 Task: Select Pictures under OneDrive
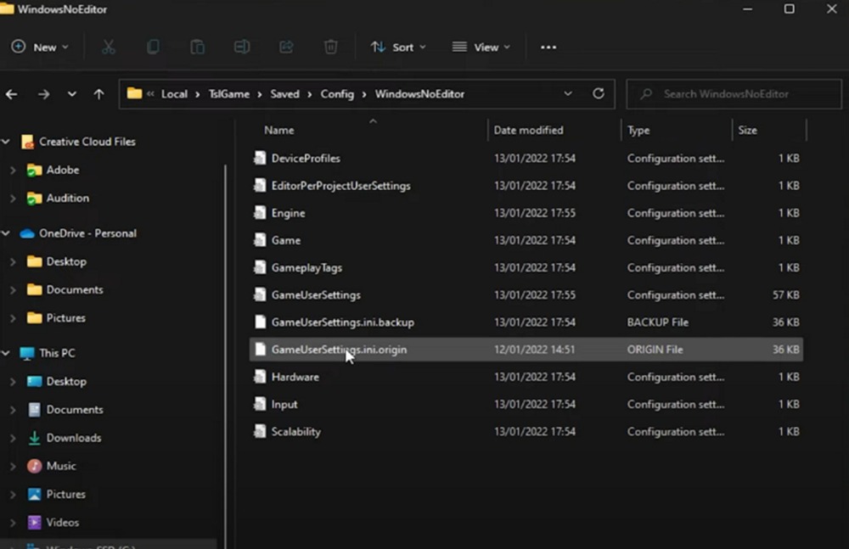[56, 318]
